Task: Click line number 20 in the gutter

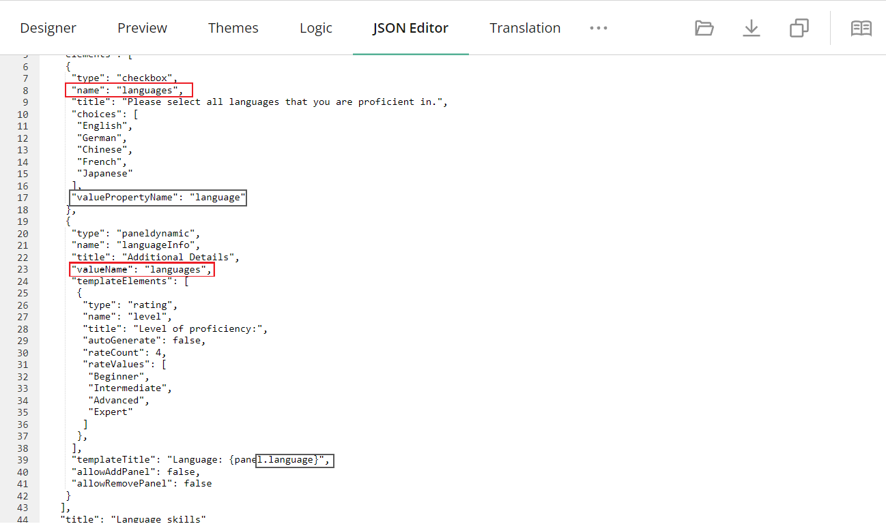Action: [x=23, y=233]
